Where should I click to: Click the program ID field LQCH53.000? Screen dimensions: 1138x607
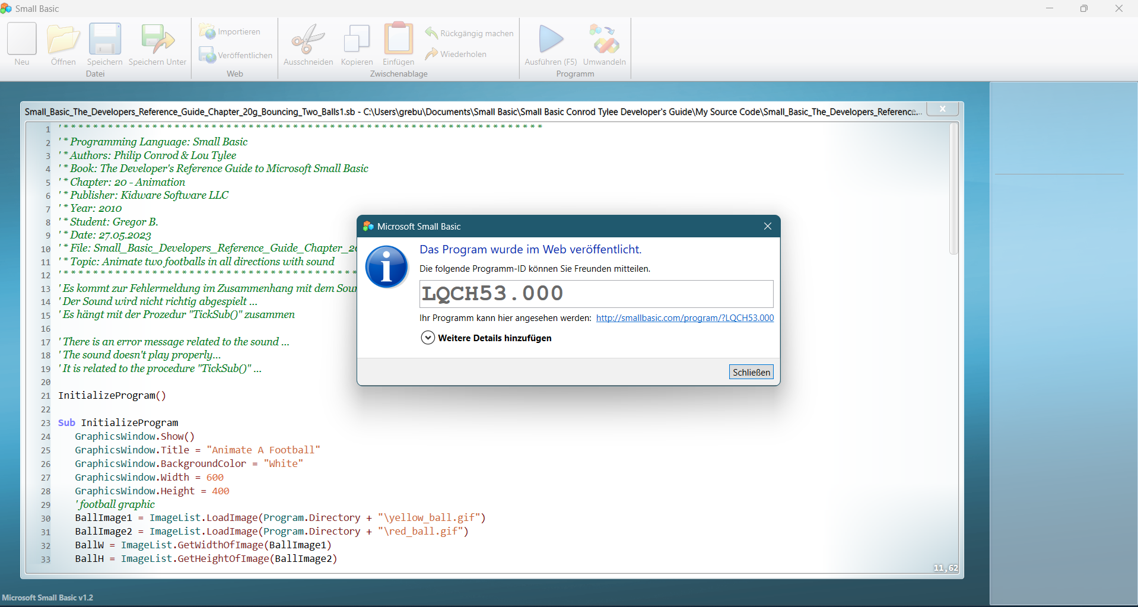[596, 294]
